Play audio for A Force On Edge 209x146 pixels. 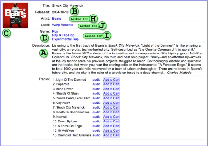[x=96, y=126]
